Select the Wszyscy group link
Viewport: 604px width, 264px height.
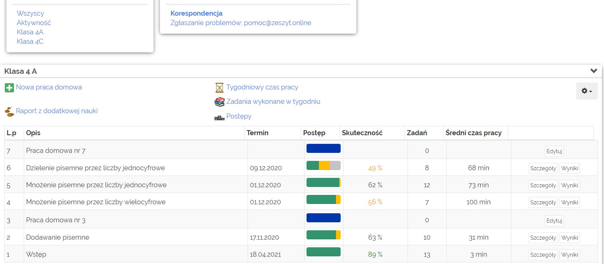click(30, 13)
